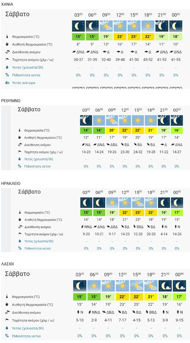Click the 21:00 cloudy night icon in ΛΑΣΙΘΙ
190x343 pixels.
(165, 286)
